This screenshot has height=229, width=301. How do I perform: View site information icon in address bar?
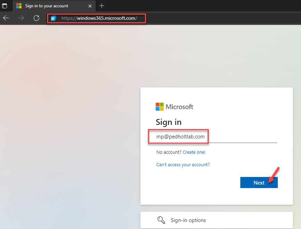point(53,18)
